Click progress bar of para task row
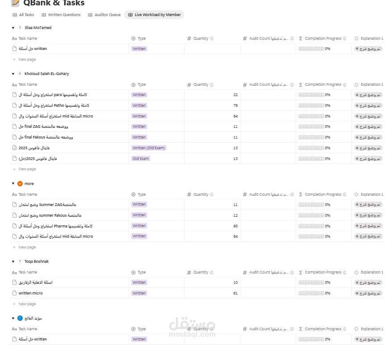This screenshot has width=385, height=345. pyautogui.click(x=311, y=95)
